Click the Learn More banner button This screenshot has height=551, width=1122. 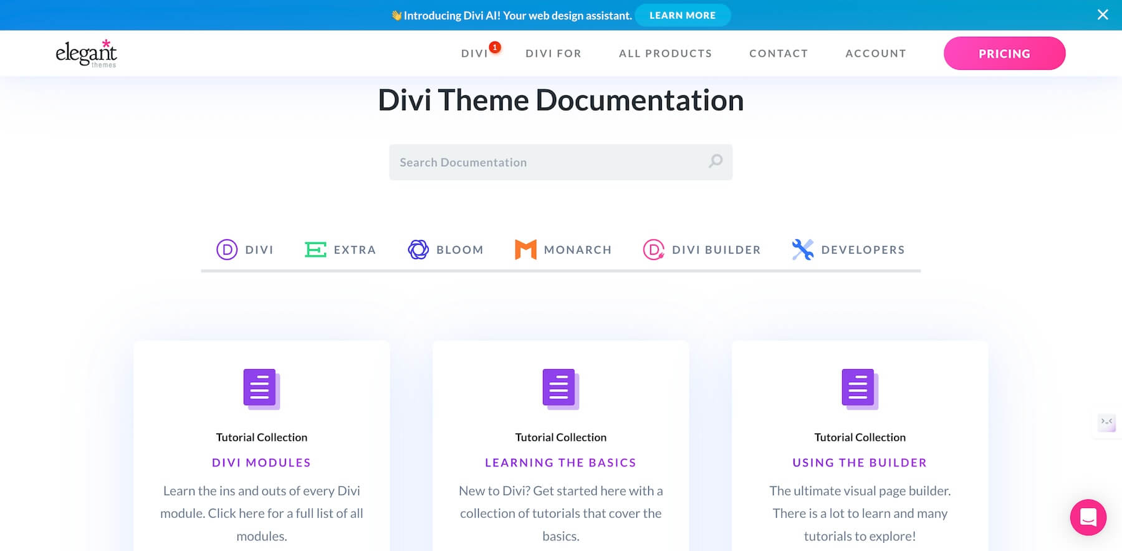(683, 16)
